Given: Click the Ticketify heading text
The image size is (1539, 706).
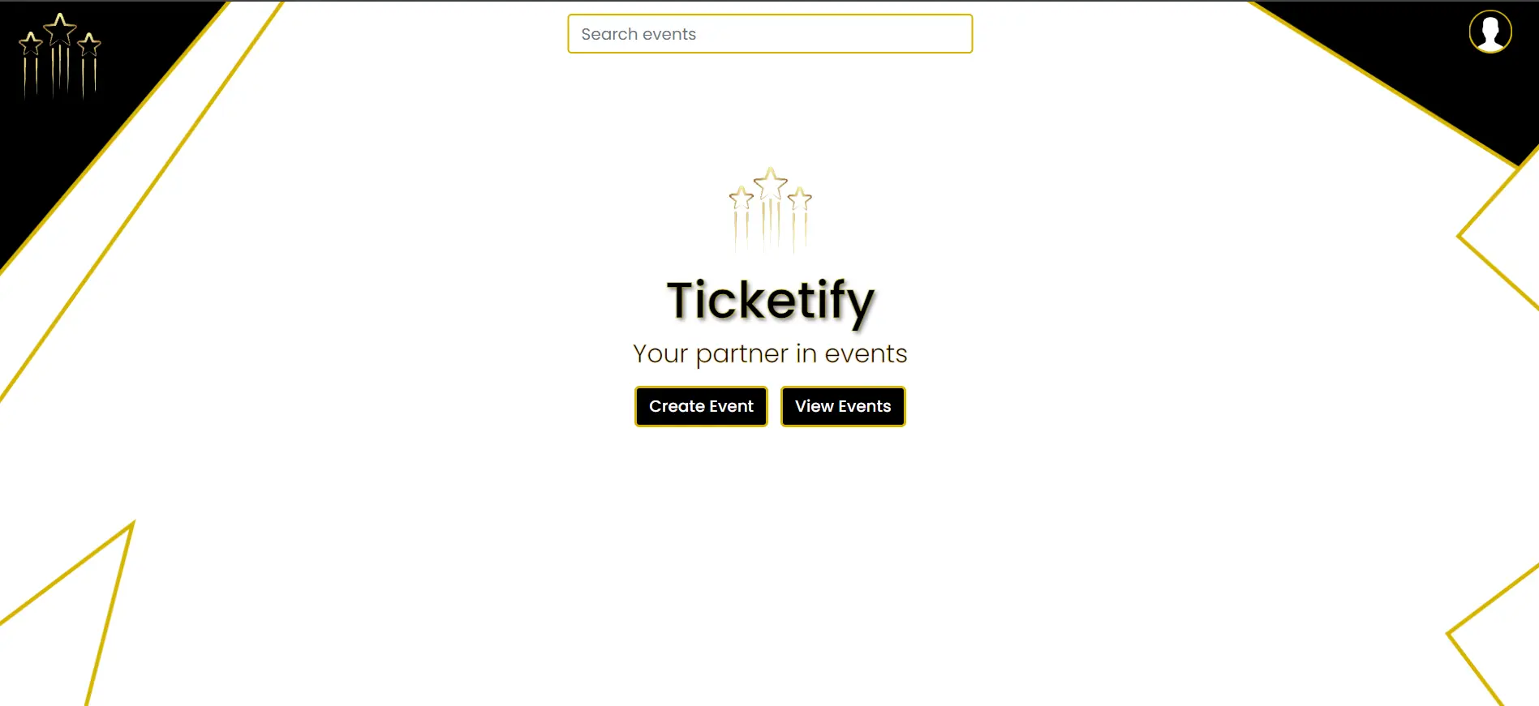Looking at the screenshot, I should tap(770, 301).
